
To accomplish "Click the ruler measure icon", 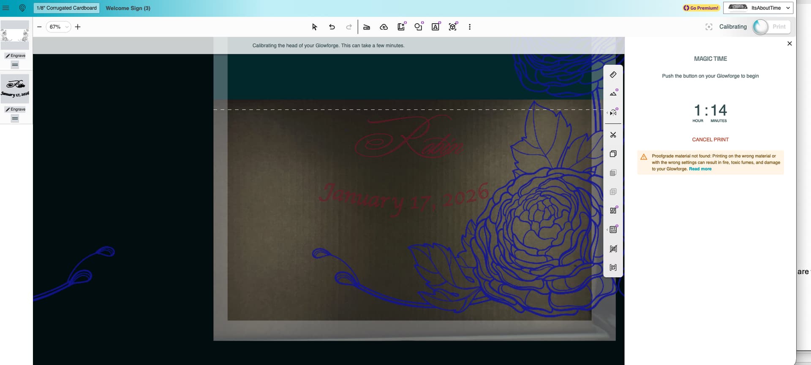I will (613, 75).
